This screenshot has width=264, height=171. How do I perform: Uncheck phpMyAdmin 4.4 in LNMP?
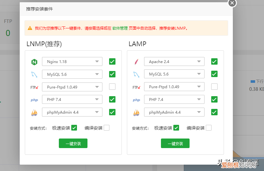112,112
